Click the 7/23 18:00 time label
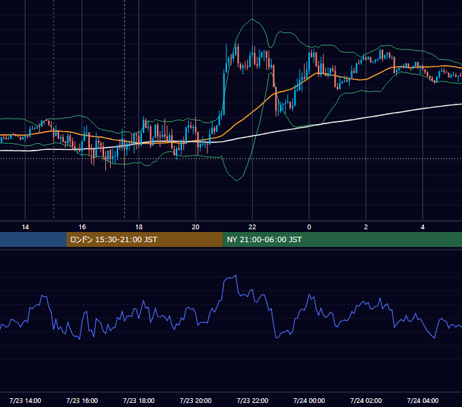Viewport: 462px width, 407px height. coord(139,400)
